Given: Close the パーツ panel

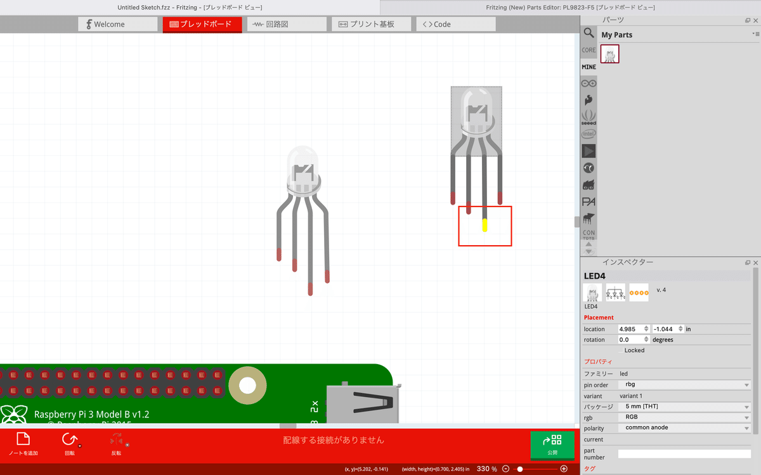Looking at the screenshot, I should tap(756, 20).
